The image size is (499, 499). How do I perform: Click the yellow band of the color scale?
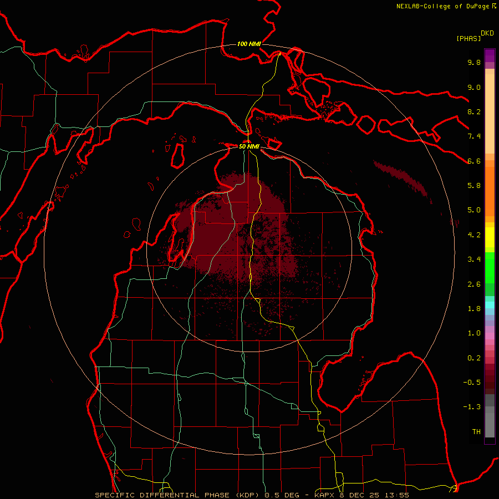[490, 237]
